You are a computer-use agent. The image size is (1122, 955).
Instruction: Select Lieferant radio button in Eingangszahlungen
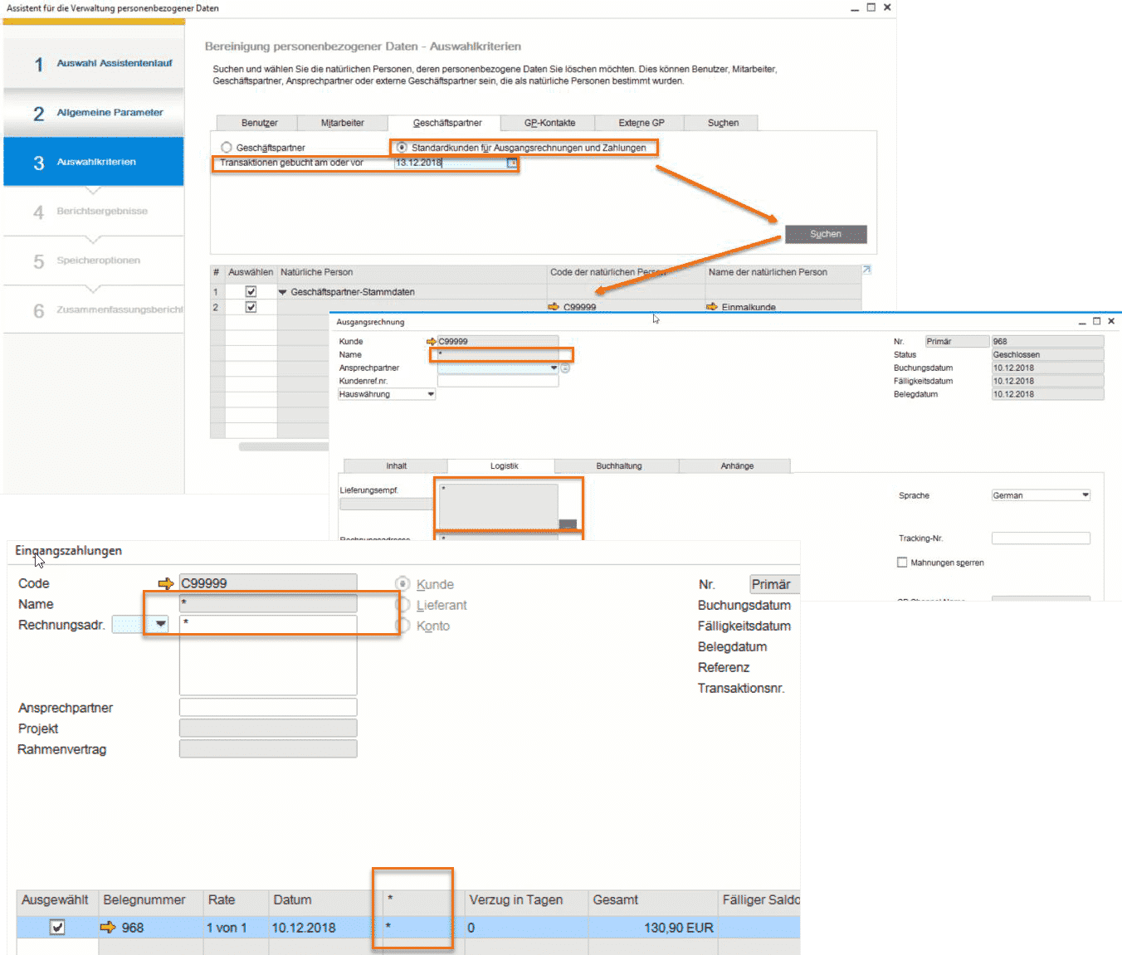402,605
